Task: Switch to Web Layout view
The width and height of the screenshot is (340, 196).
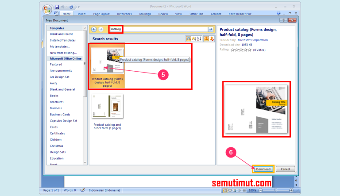Action: click(x=235, y=190)
